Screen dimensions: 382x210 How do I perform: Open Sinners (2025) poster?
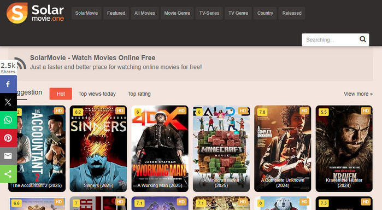pos(98,149)
